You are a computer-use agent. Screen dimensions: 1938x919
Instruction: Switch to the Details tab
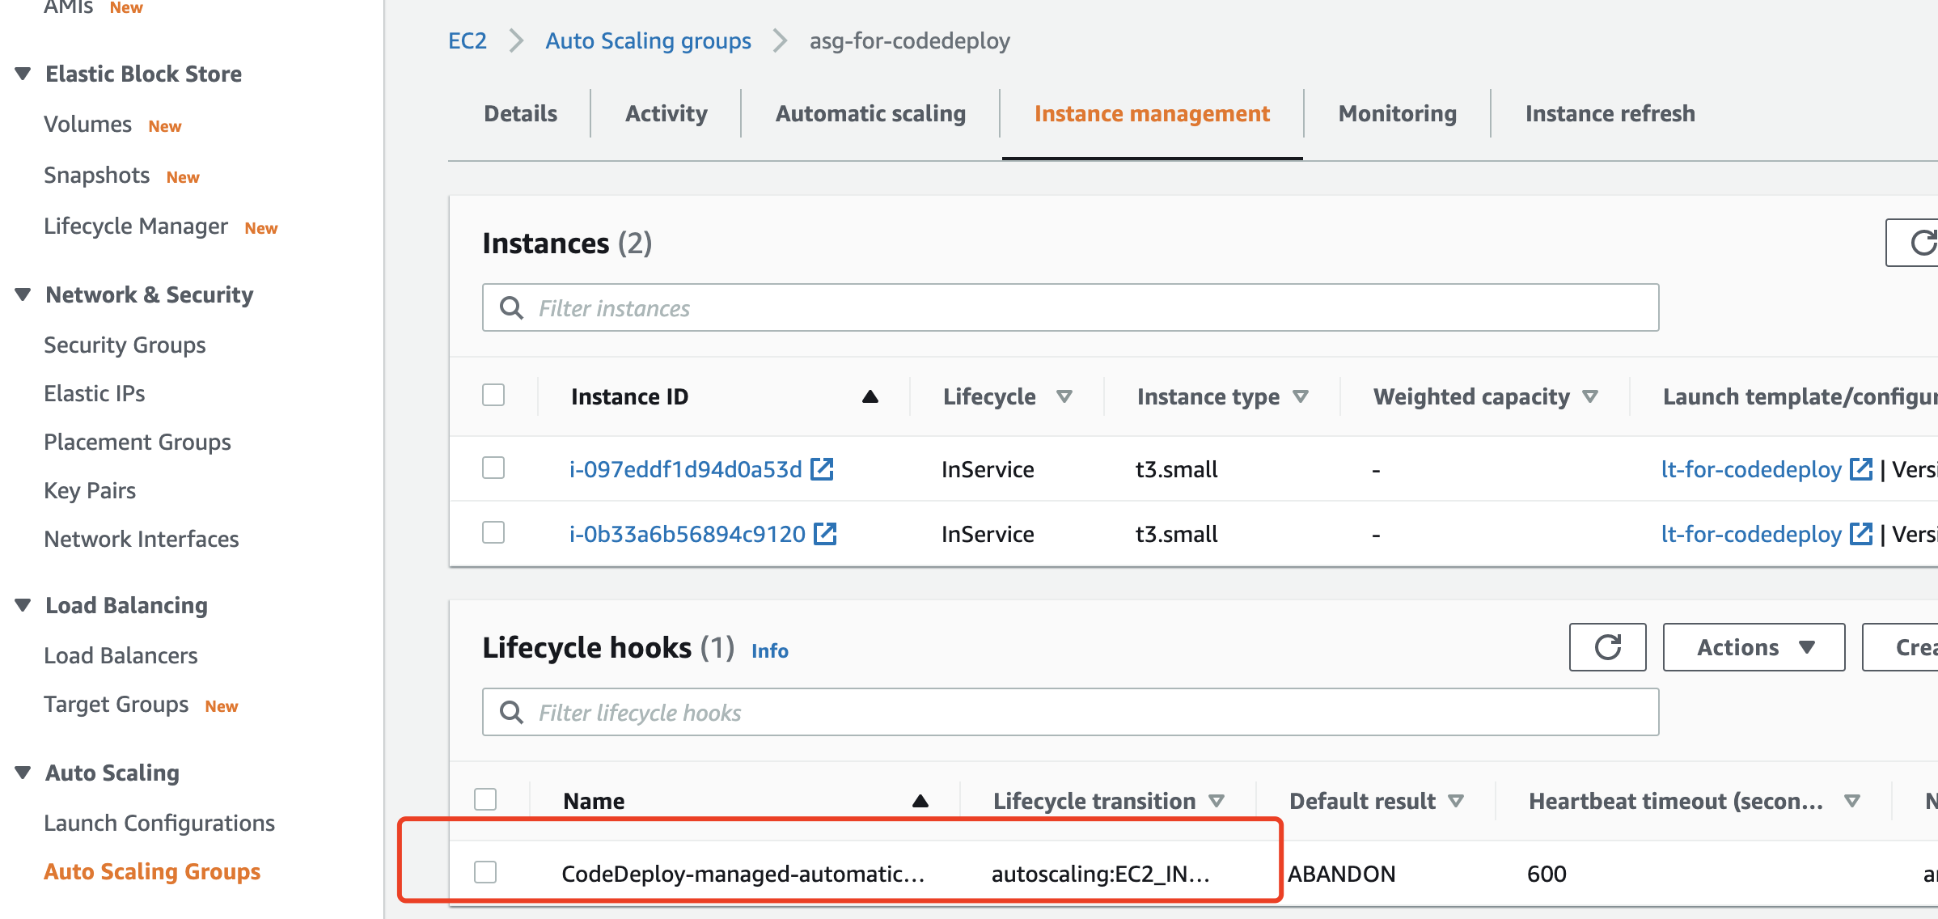coord(520,113)
